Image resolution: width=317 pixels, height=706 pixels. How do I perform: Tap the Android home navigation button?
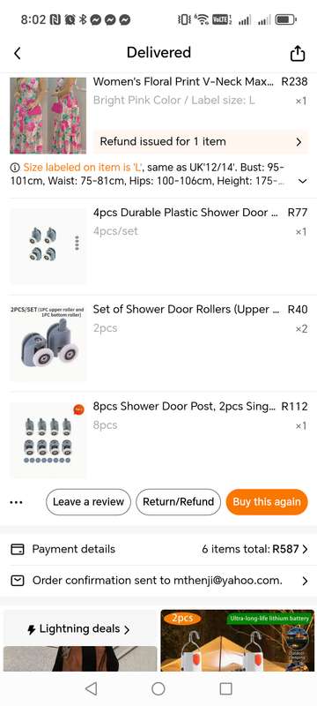click(x=158, y=688)
